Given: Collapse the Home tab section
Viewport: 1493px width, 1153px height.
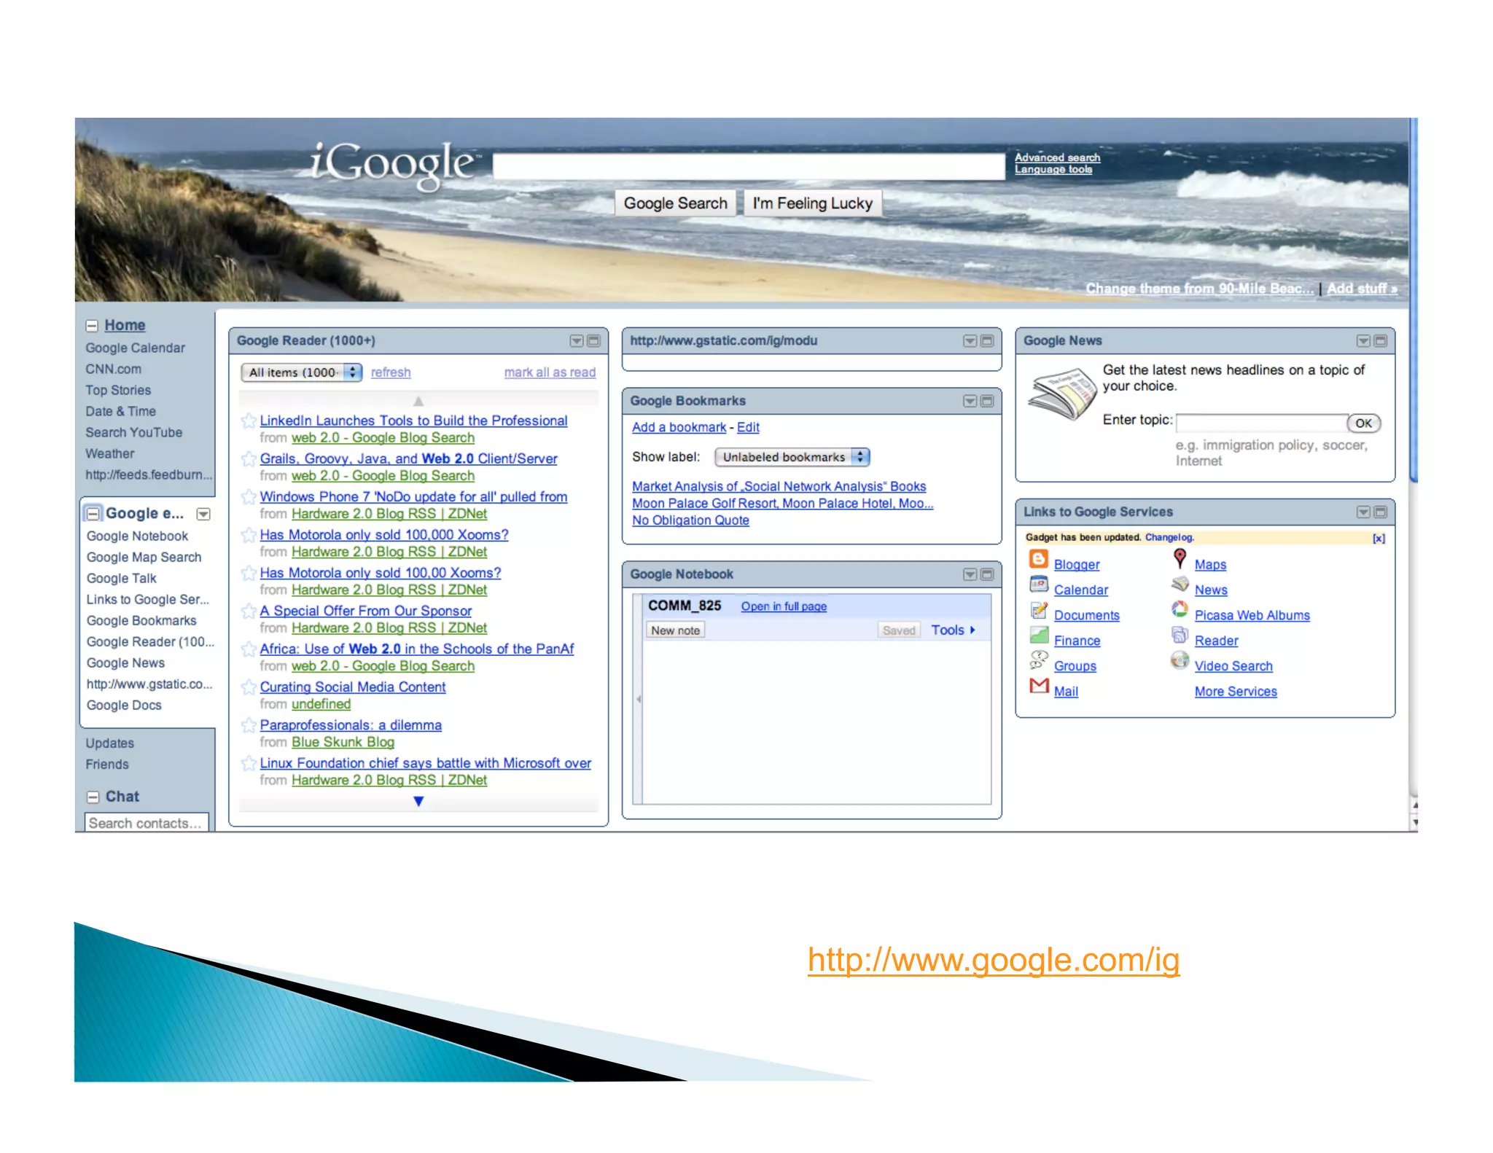Looking at the screenshot, I should [92, 326].
